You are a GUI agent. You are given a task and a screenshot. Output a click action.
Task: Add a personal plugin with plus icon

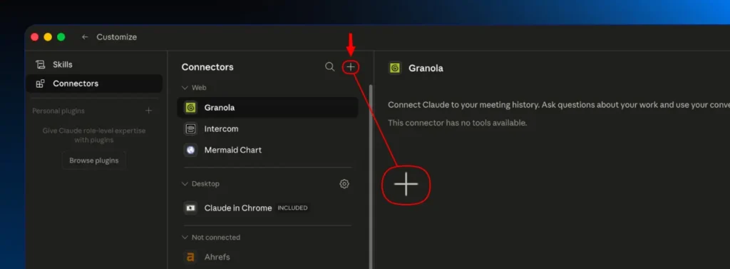148,111
